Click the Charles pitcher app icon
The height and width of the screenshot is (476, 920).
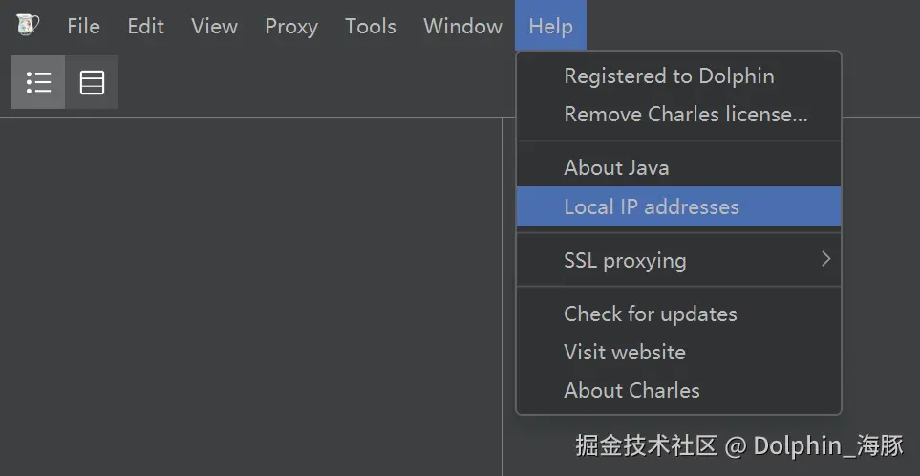27,25
